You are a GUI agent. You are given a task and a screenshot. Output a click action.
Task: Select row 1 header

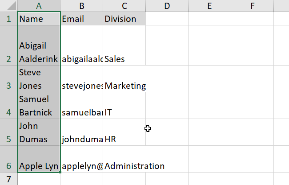8,19
